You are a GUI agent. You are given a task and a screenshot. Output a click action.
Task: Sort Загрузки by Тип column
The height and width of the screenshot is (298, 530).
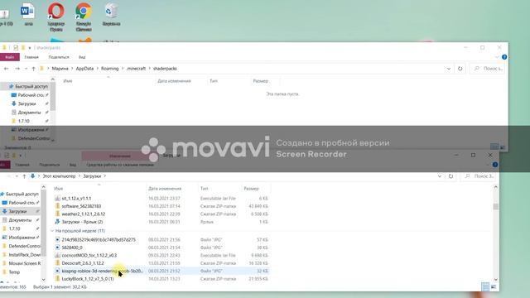(204, 189)
